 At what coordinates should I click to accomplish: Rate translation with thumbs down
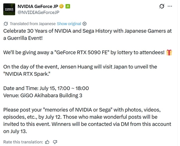pyautogui.click(x=55, y=142)
